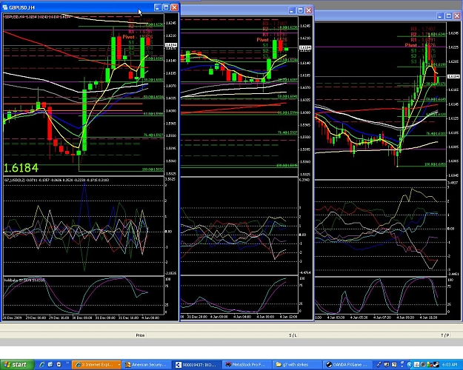This screenshot has width=463, height=370.
Task: Close the middle chart window
Action: [309, 10]
